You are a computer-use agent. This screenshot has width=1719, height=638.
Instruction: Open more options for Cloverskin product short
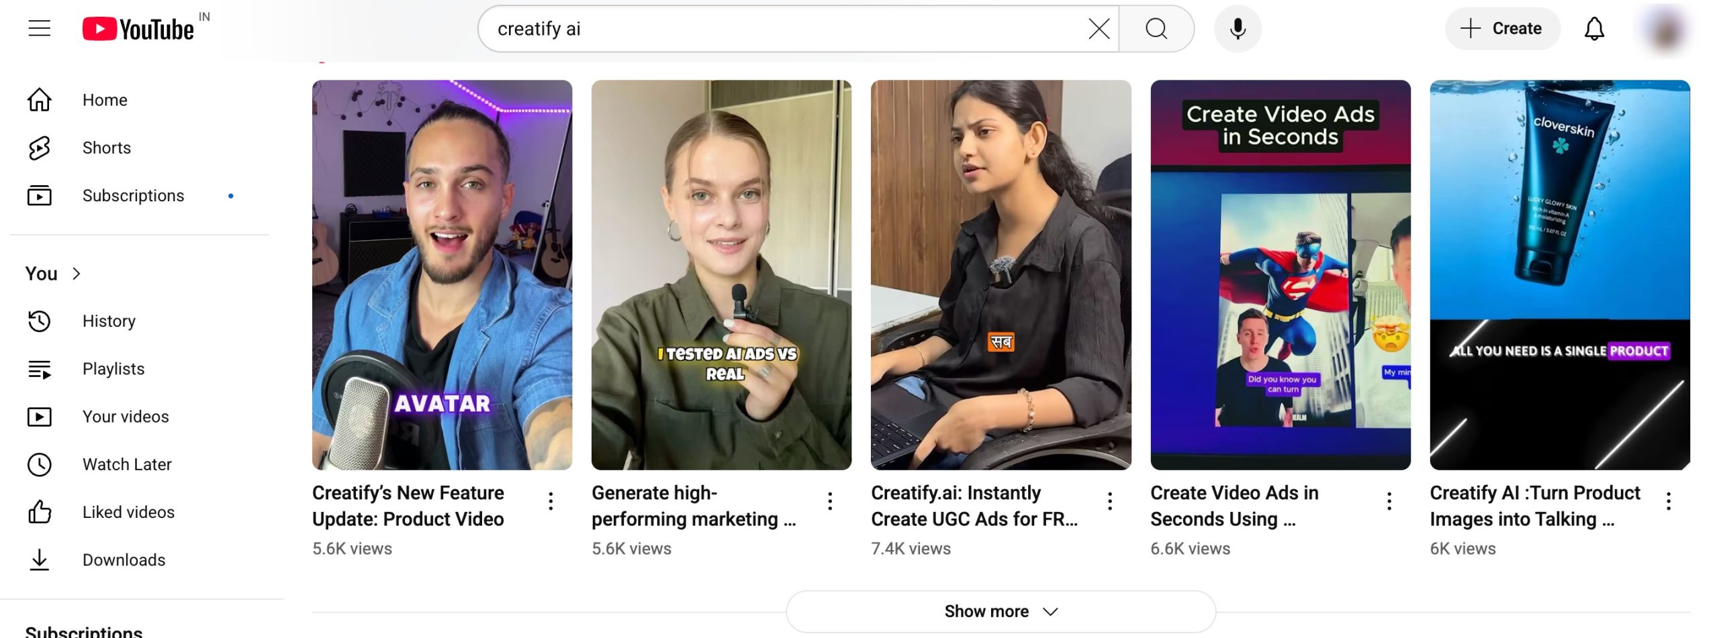1669,501
